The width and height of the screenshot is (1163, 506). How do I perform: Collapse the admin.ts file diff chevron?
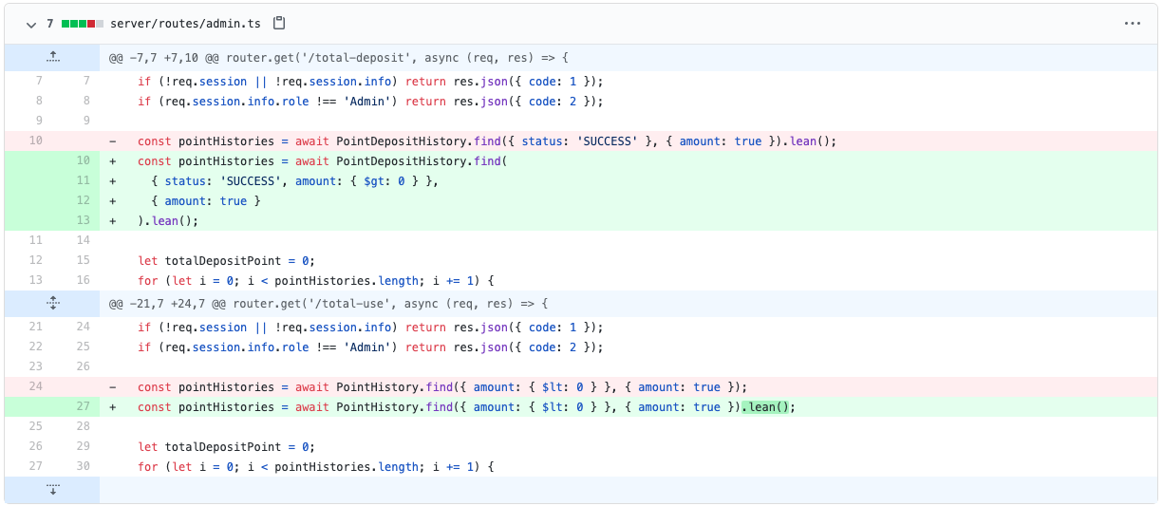(30, 23)
